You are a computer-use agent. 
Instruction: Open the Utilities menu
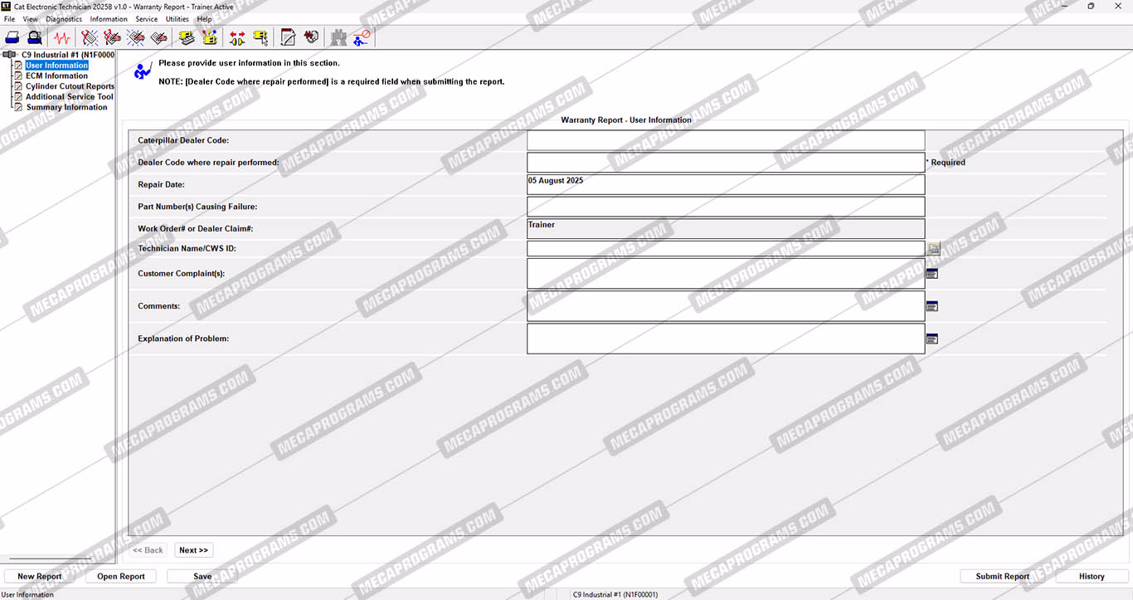tap(177, 19)
